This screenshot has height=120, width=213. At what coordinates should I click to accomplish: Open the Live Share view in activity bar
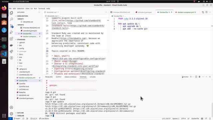pos(12,52)
